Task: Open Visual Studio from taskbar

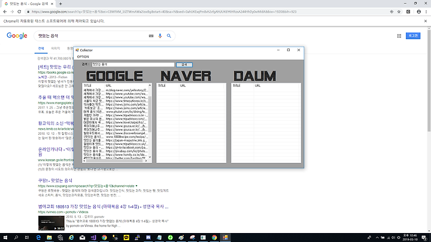Action: [93, 238]
